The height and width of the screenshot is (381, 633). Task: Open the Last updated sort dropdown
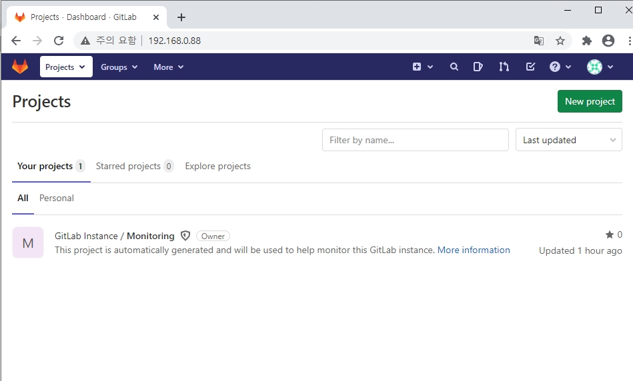568,140
